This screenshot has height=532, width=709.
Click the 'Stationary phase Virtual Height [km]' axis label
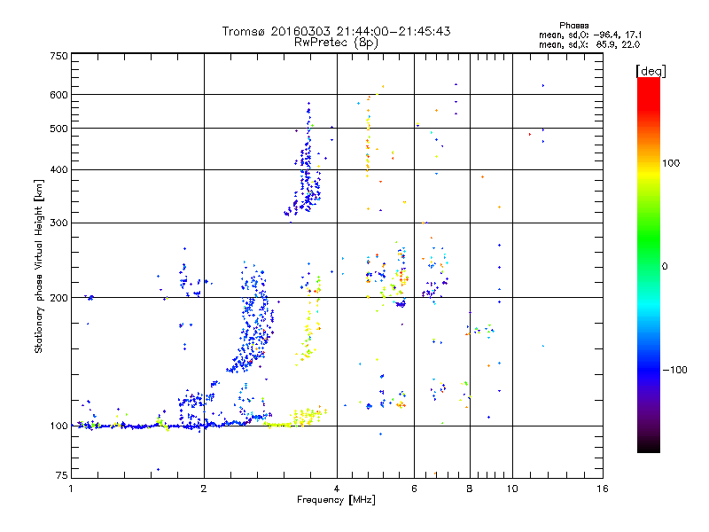point(39,267)
